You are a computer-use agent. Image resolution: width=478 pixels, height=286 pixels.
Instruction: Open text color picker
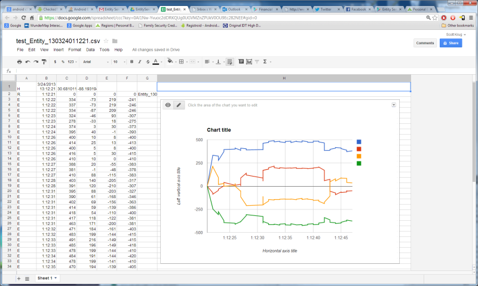(156, 62)
